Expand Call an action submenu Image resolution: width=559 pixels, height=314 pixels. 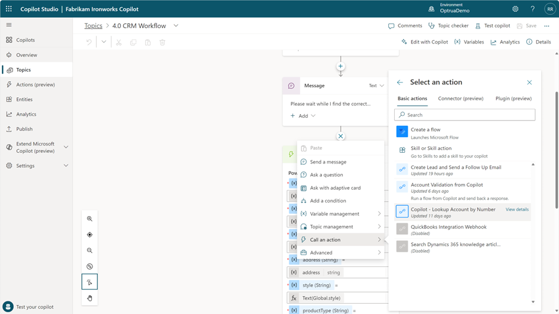click(340, 239)
